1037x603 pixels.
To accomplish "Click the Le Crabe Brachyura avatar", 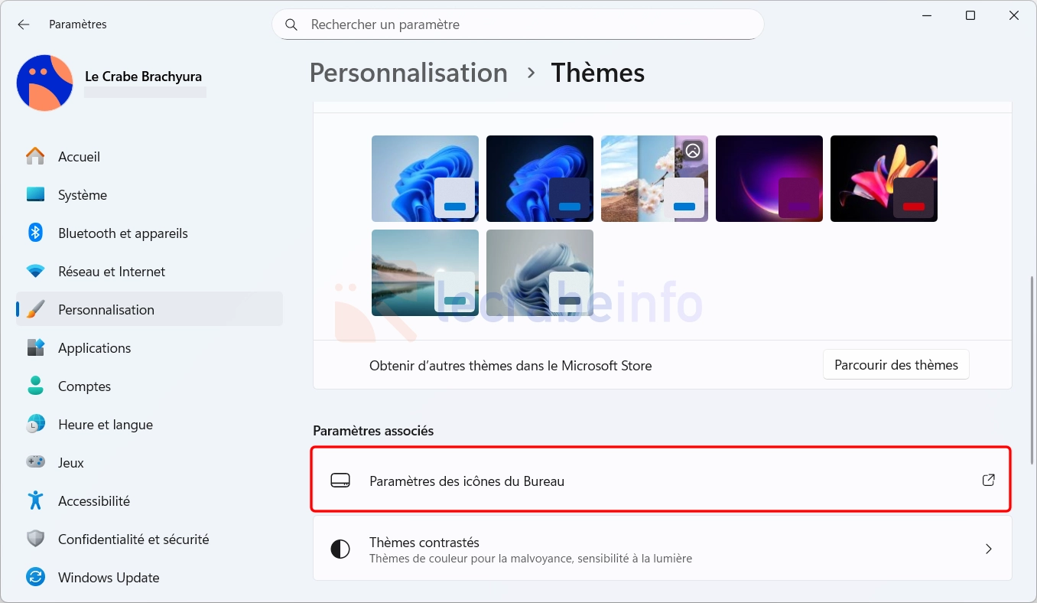I will (44, 83).
